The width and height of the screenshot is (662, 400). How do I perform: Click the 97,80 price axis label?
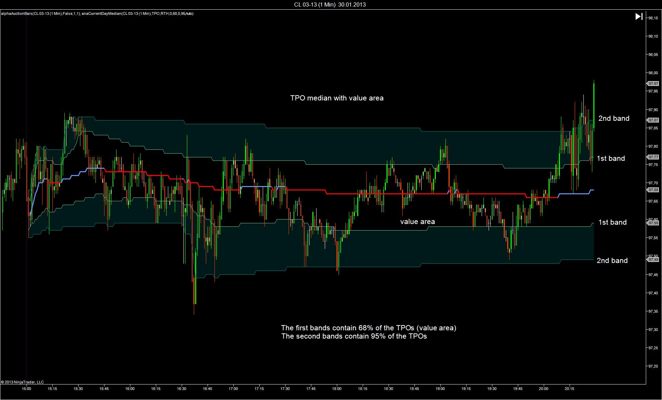coord(653,146)
